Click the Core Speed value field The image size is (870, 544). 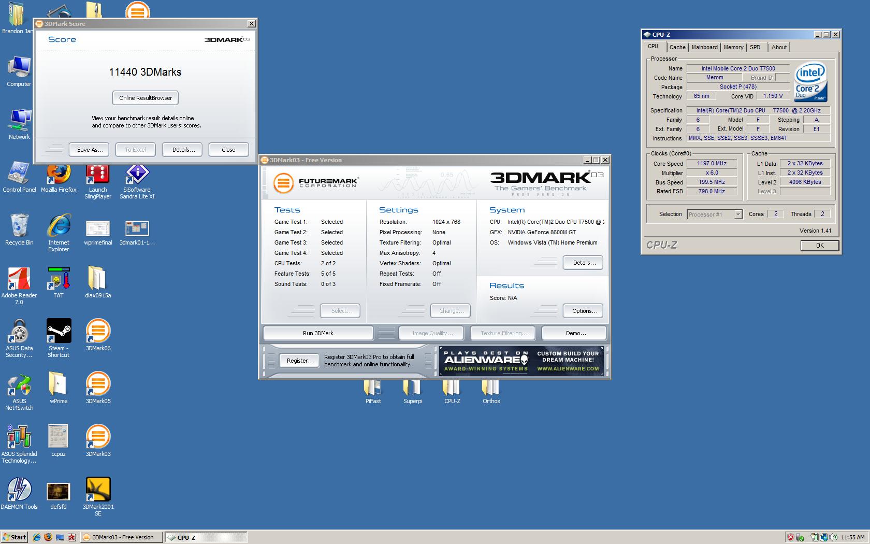tap(712, 163)
